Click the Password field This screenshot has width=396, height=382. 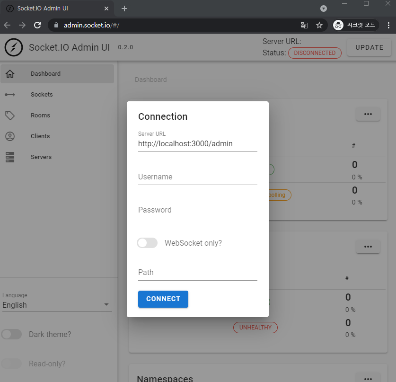coord(197,210)
